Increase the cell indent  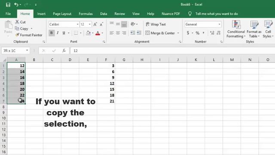point(139,33)
